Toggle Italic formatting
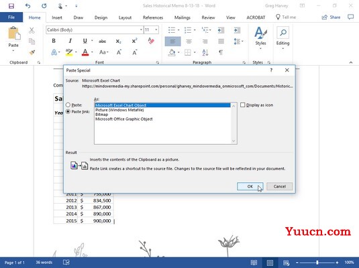The width and height of the screenshot is (359, 268). pyautogui.click(x=70, y=41)
